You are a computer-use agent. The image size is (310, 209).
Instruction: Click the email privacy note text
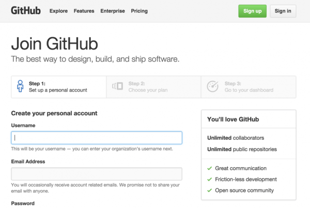(95, 188)
